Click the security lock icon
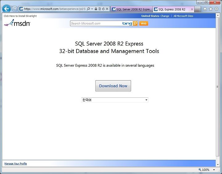 point(96,9)
